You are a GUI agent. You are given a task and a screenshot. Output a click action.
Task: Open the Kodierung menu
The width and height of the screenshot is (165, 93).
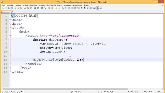33,5
